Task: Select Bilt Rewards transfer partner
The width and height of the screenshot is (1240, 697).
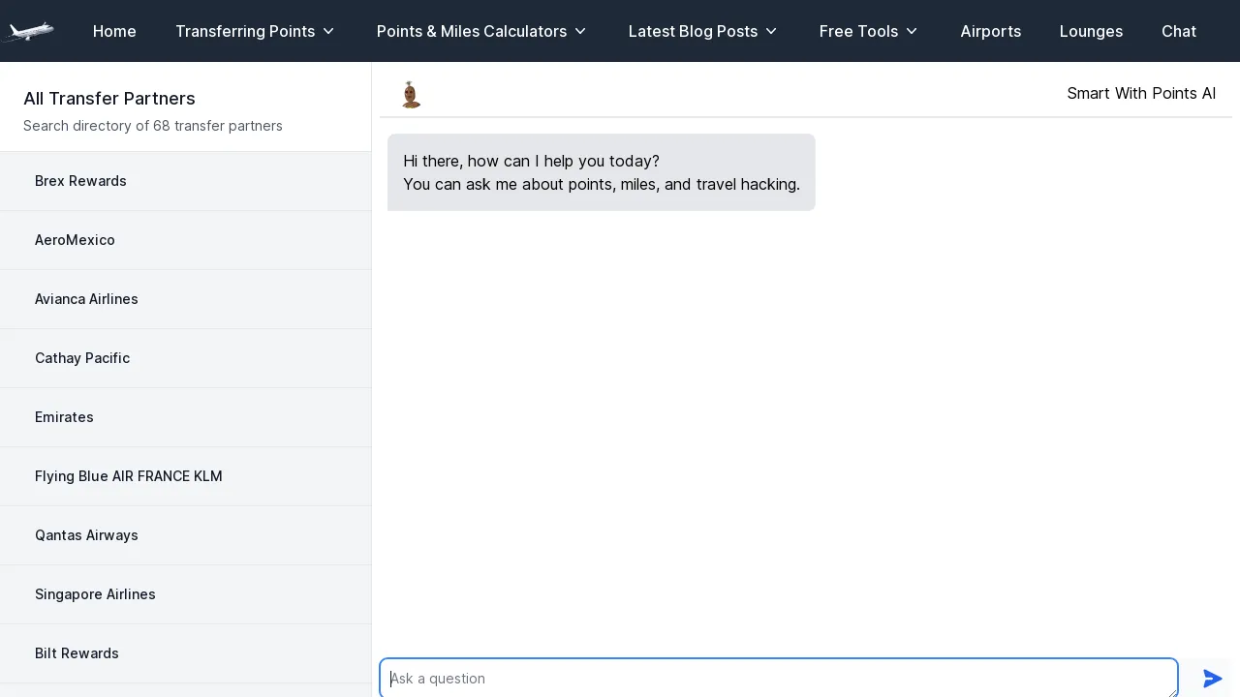Action: point(185,653)
